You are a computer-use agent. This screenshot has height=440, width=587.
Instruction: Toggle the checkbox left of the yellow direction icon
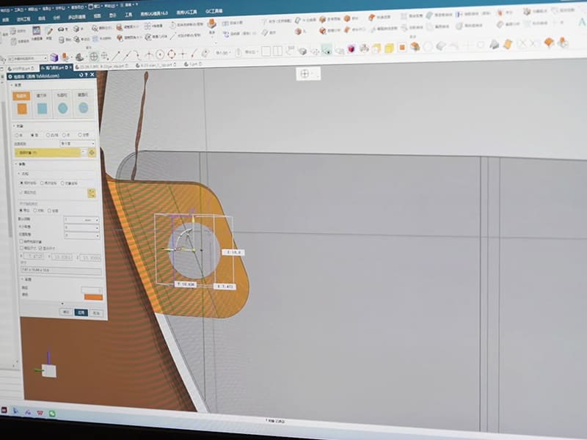click(x=21, y=192)
